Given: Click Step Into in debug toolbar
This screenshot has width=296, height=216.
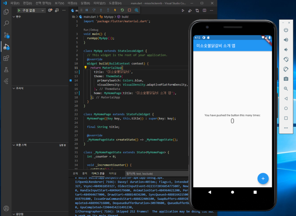Looking at the screenshot, I should pos(101,10).
